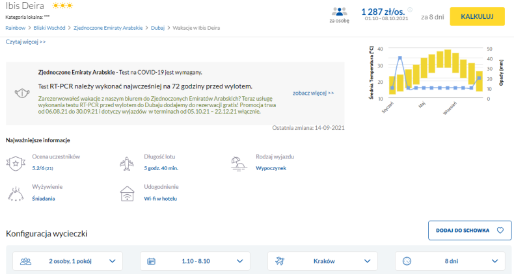Click the 1 287 zł/os. price

pyautogui.click(x=383, y=12)
